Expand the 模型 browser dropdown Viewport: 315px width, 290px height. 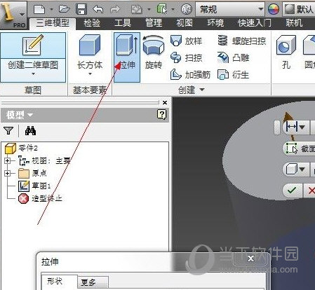click(x=30, y=115)
